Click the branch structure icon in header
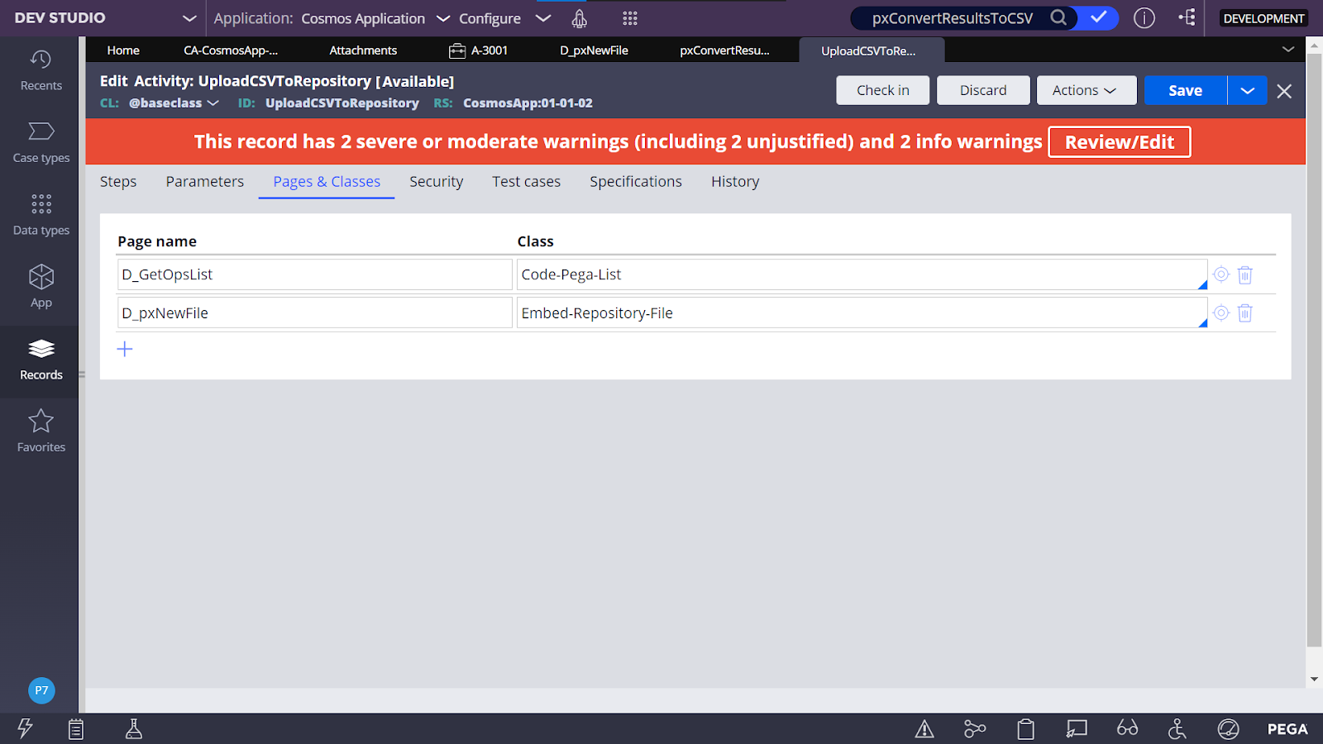Viewport: 1323px width, 744px height. coord(1187,17)
